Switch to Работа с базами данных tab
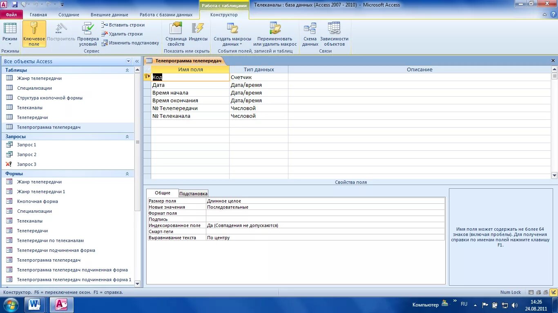 pos(166,15)
